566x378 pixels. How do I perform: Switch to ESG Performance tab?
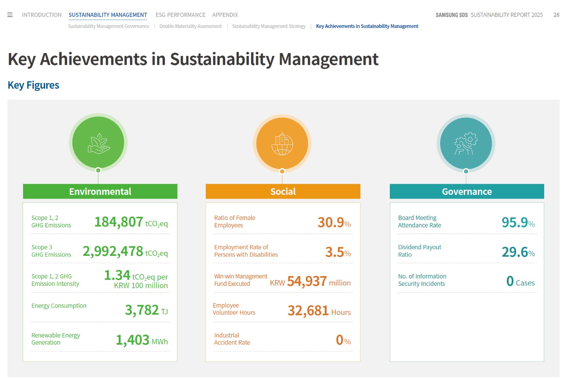(180, 15)
